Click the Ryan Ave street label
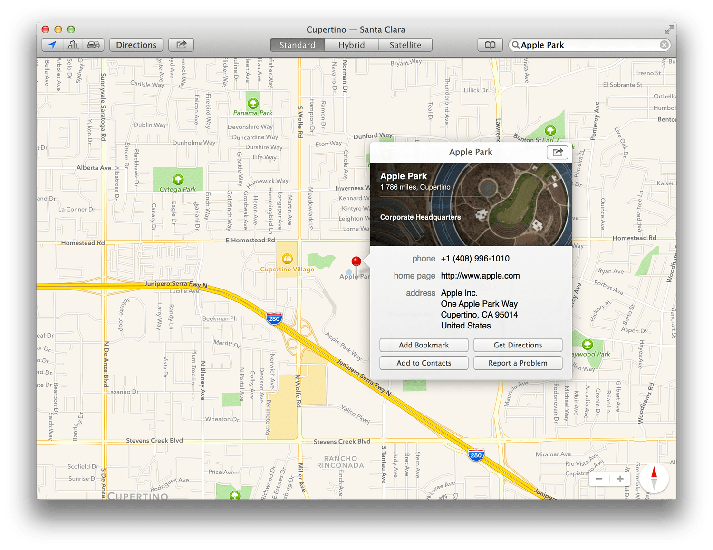 point(611,271)
